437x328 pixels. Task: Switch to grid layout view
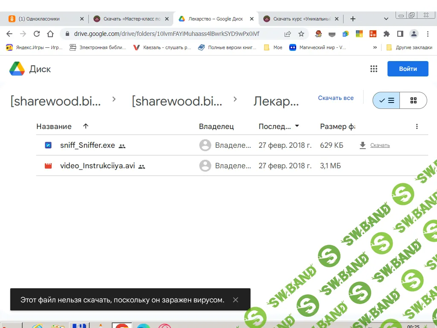pos(413,101)
